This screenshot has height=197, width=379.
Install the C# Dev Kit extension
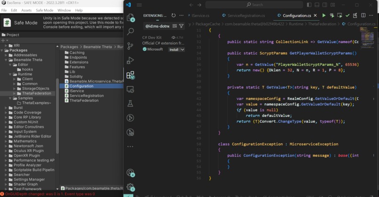click(x=174, y=49)
